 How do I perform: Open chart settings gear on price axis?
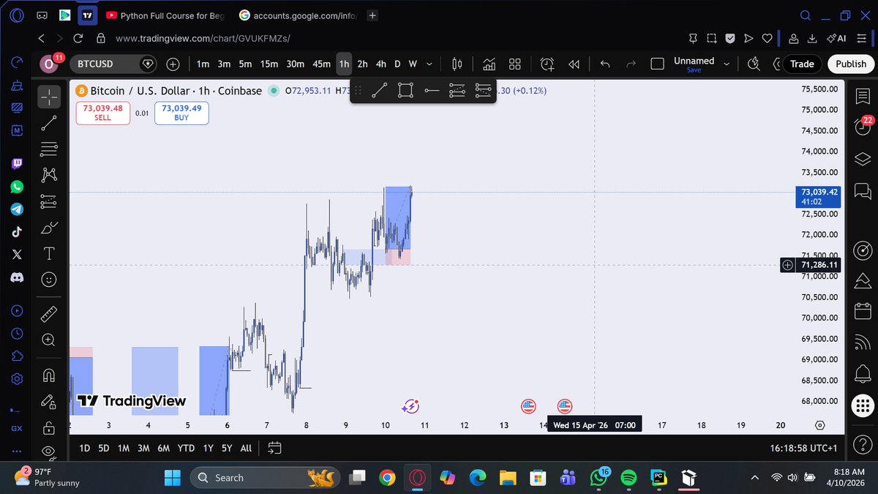coord(819,425)
